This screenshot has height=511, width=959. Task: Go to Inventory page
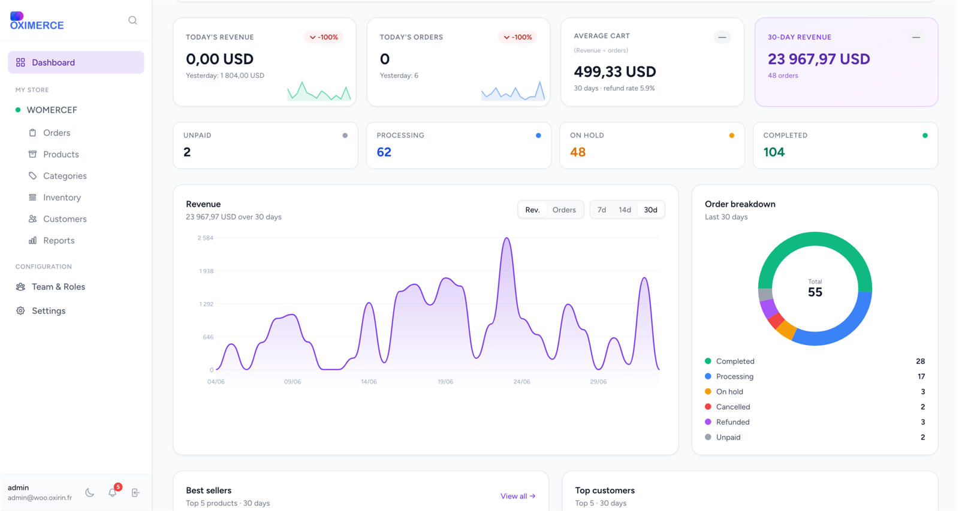(x=62, y=197)
